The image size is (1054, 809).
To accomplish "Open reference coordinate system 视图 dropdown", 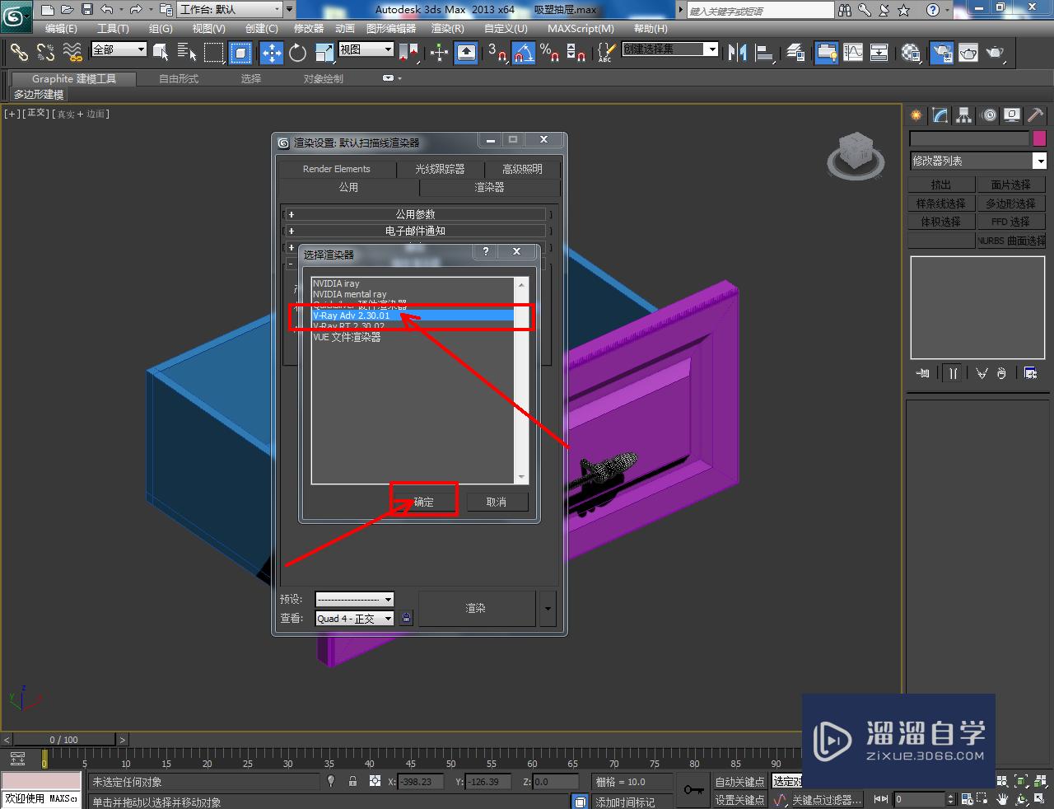I will pos(366,49).
